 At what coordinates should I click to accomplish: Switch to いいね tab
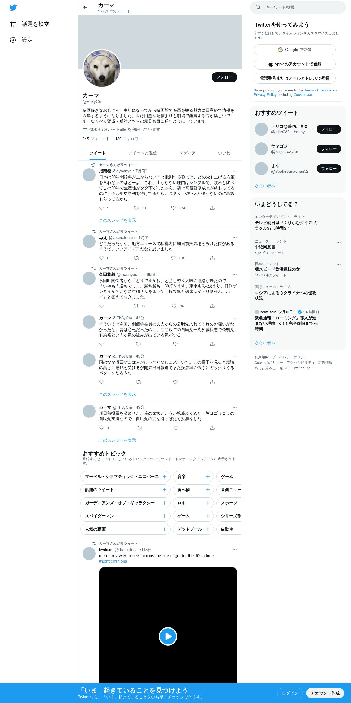tap(224, 153)
